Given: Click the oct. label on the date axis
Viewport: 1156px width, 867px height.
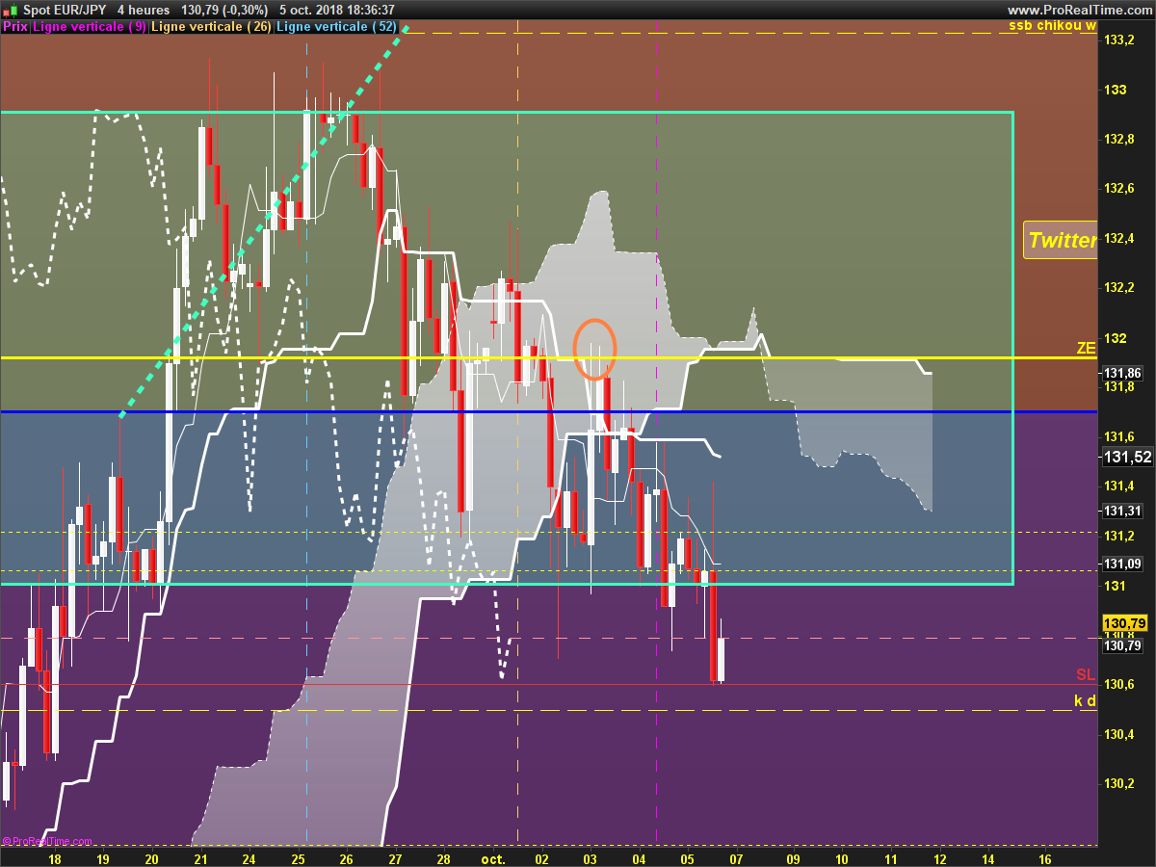Looking at the screenshot, I should [493, 857].
